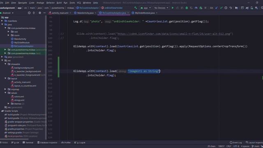Close the RvCountriesAdaptor.java tab
The height and width of the screenshot is (148, 263).
pos(128,13)
